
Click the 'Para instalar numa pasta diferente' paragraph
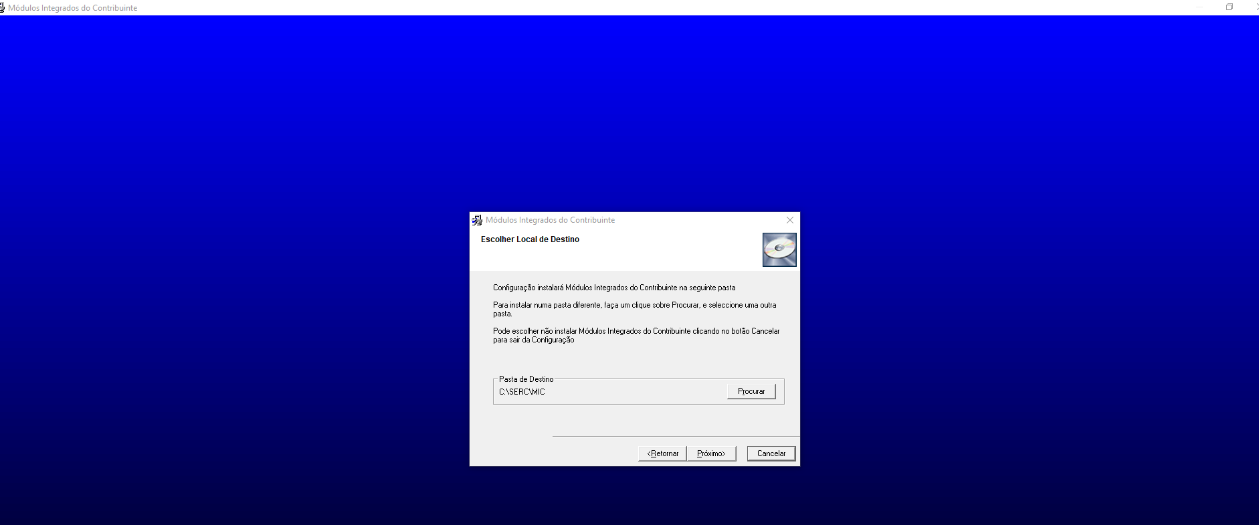[635, 309]
